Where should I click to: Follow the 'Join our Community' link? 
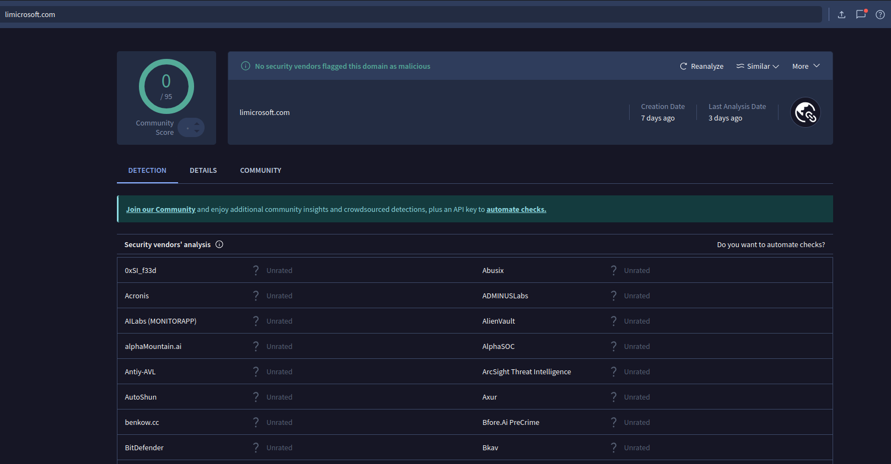[160, 210]
